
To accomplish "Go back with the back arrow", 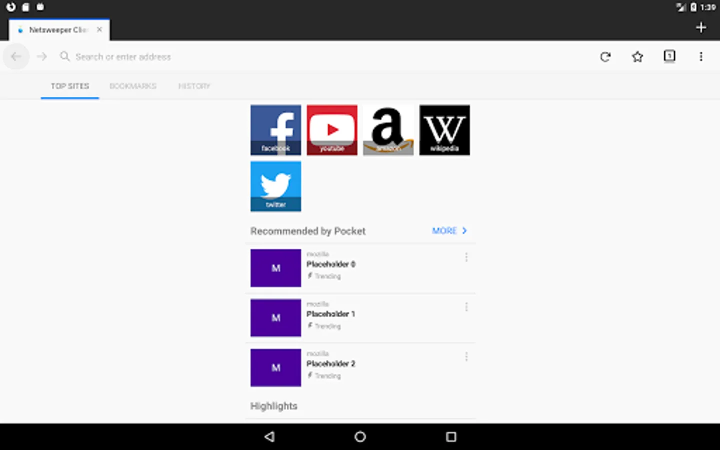I will (x=16, y=56).
